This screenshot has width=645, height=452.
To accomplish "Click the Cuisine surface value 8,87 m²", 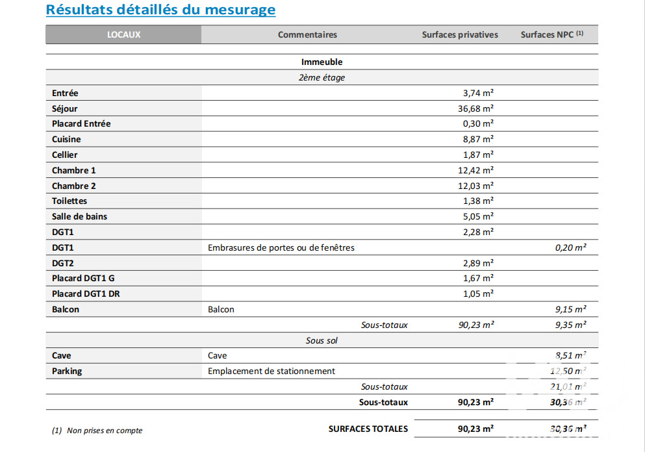I will coord(478,139).
